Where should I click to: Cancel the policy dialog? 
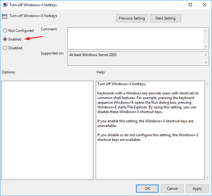172,189
